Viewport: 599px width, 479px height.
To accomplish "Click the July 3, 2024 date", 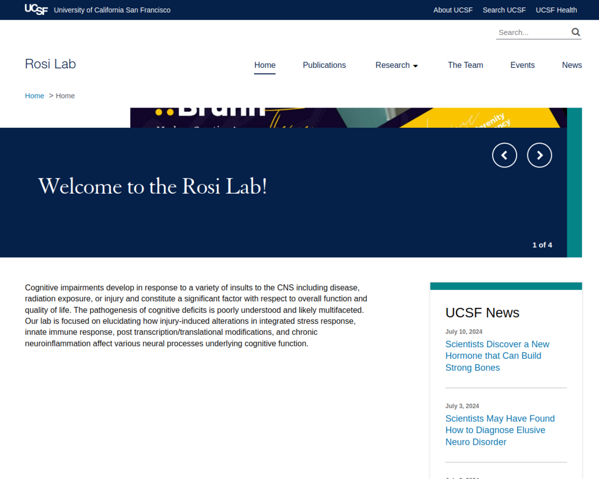I will [x=462, y=406].
